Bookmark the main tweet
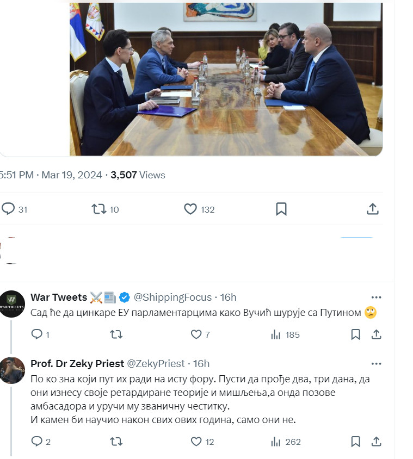The image size is (413, 459). (281, 209)
